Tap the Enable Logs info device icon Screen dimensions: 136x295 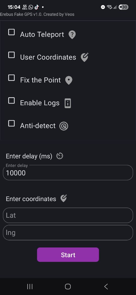tap(68, 103)
